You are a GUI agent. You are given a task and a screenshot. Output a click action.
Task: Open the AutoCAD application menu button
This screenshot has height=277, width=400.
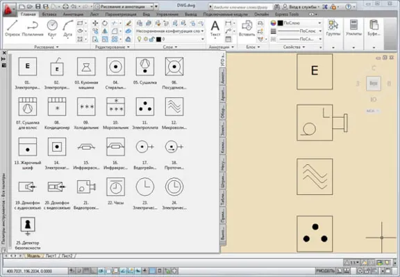pyautogui.click(x=9, y=10)
